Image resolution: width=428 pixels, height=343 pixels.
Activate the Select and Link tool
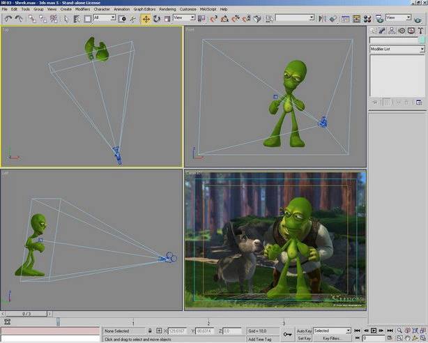tap(33, 19)
